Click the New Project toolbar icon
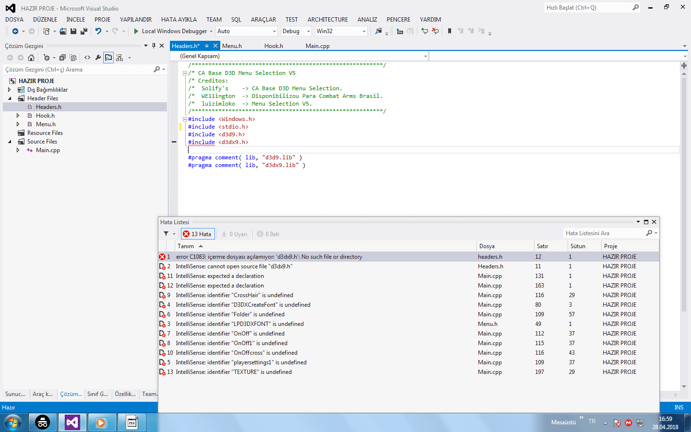The height and width of the screenshot is (432, 691). tap(46, 31)
